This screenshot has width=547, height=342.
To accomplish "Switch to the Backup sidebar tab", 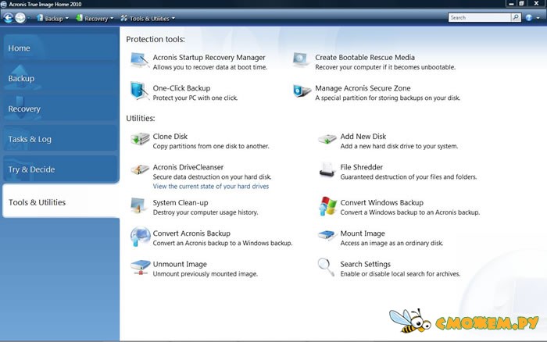I will click(61, 78).
